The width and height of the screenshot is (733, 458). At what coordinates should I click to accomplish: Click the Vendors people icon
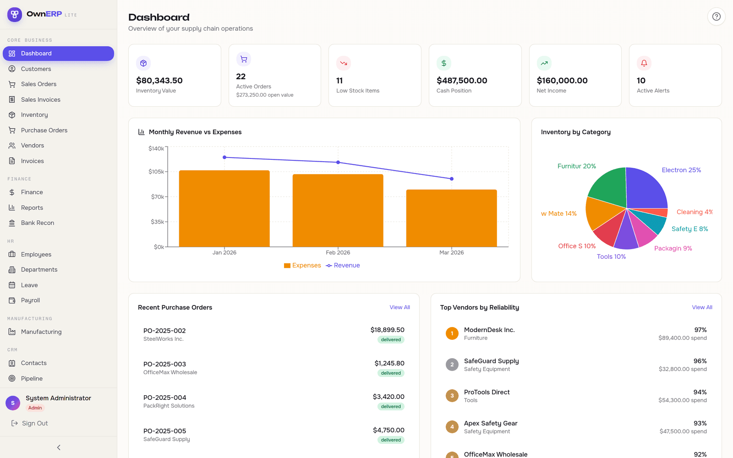12,146
